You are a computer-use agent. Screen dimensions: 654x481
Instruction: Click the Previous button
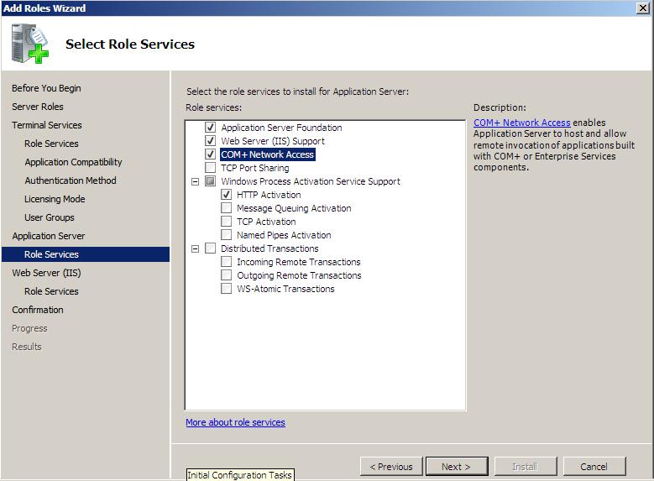[391, 467]
